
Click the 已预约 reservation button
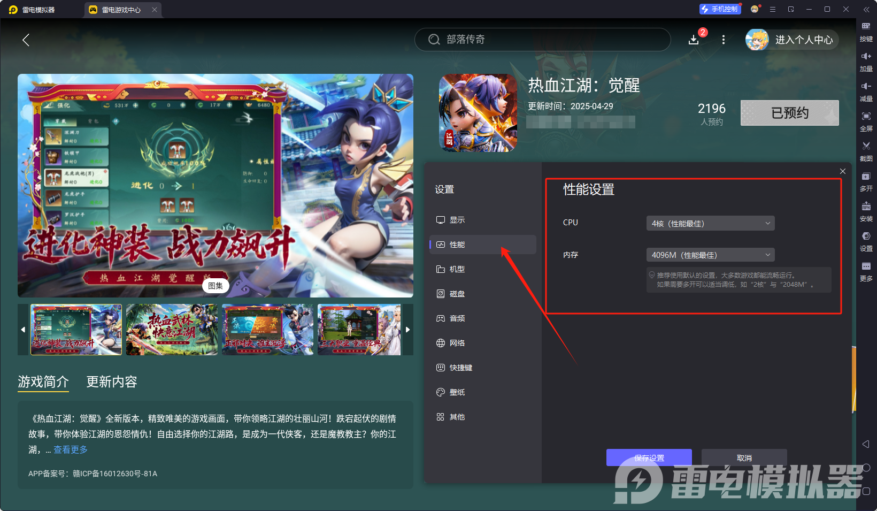[x=790, y=113]
